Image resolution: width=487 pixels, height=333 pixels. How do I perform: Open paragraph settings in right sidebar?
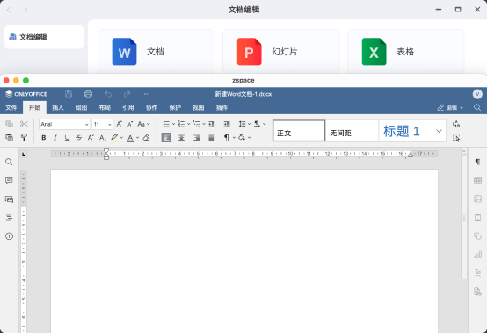477,162
